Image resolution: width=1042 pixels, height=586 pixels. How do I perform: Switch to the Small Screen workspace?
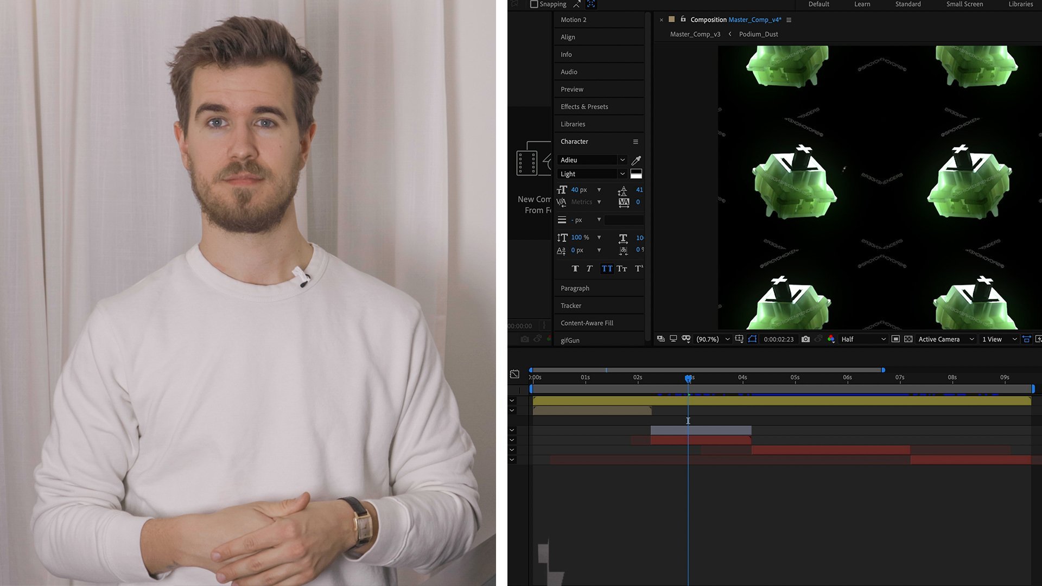(x=964, y=4)
